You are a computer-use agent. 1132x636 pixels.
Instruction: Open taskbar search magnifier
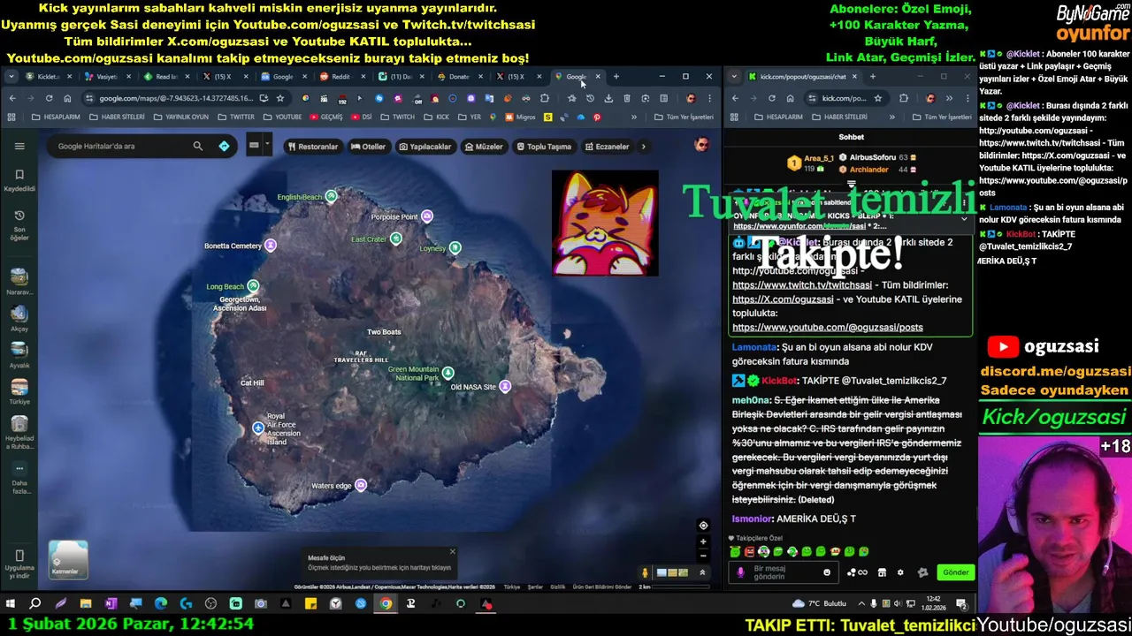(x=35, y=604)
